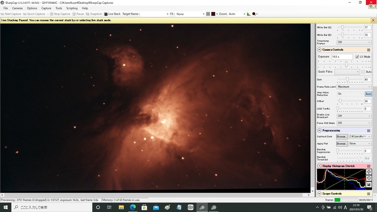Click the Gain slider handle
The image size is (377, 212).
347,79
